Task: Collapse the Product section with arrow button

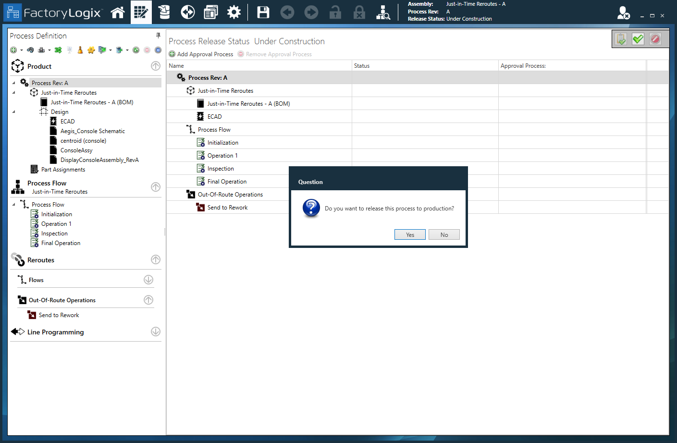Action: click(x=156, y=66)
